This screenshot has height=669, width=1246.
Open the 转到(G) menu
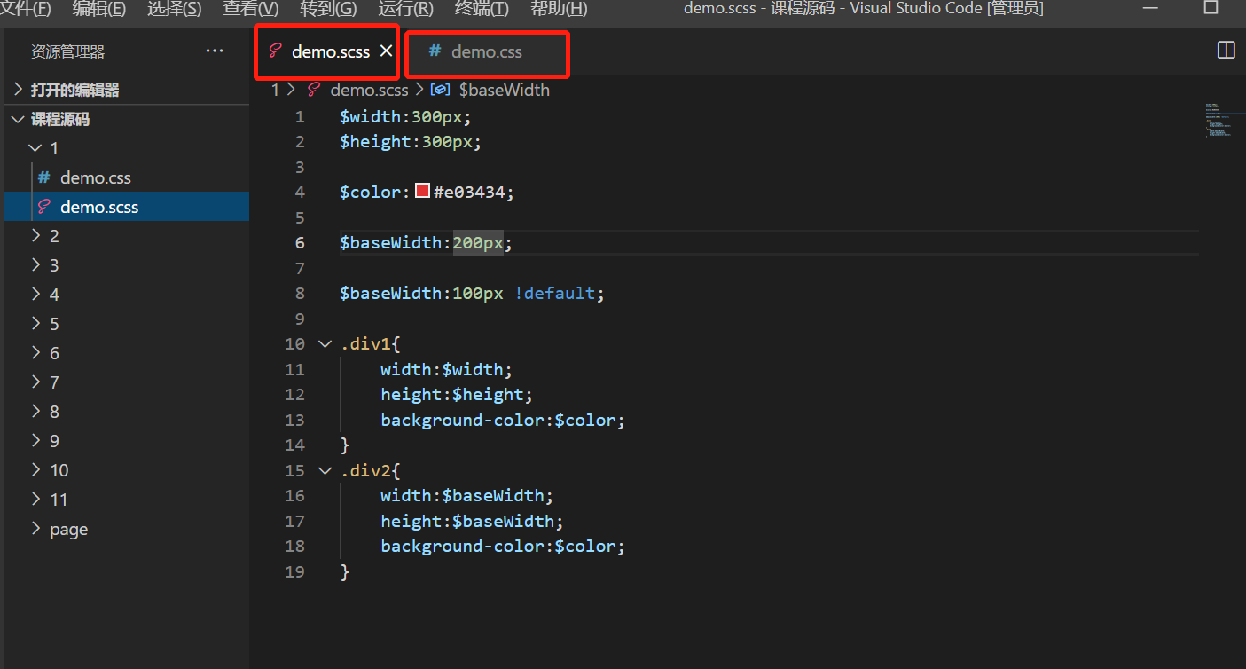328,9
